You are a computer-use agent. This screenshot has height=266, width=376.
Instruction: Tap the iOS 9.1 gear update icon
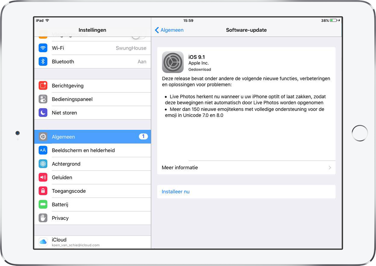click(x=173, y=62)
